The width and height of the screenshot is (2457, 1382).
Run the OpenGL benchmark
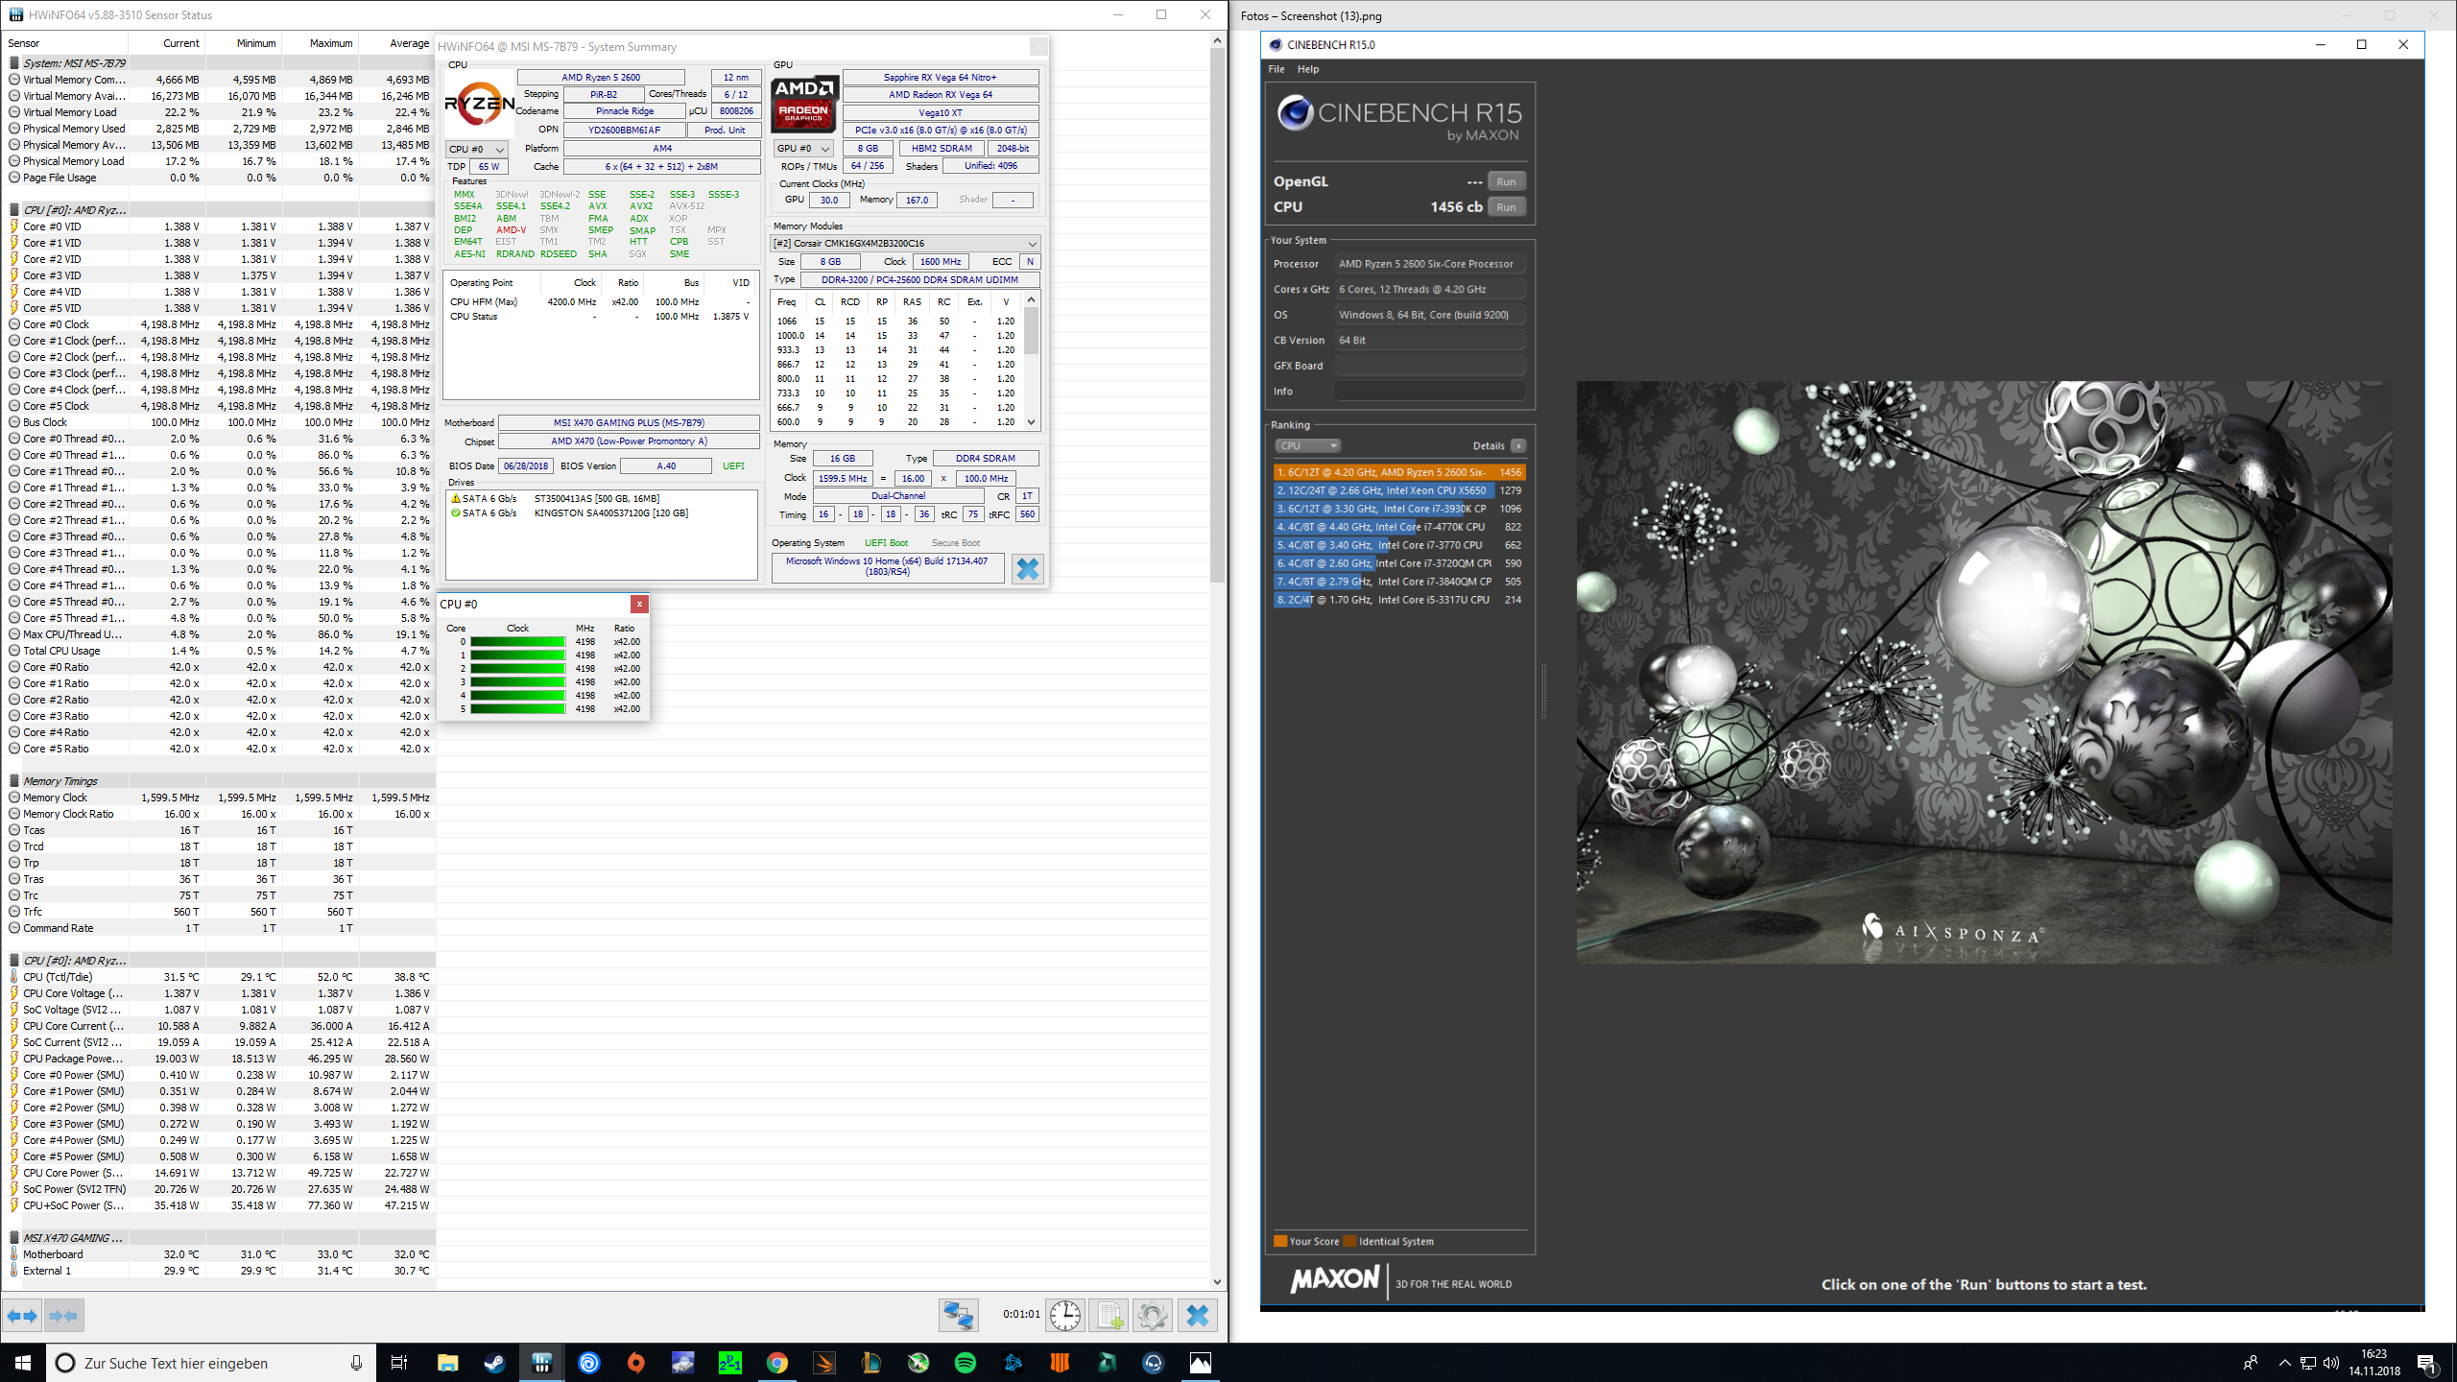tap(1506, 181)
